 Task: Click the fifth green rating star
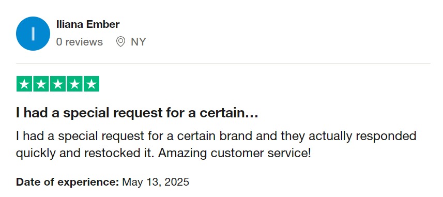coord(91,84)
